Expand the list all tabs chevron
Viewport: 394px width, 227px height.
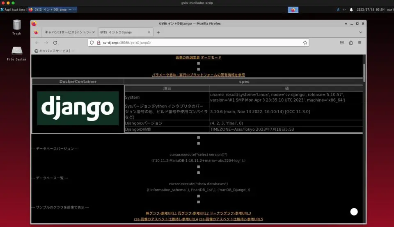361,32
